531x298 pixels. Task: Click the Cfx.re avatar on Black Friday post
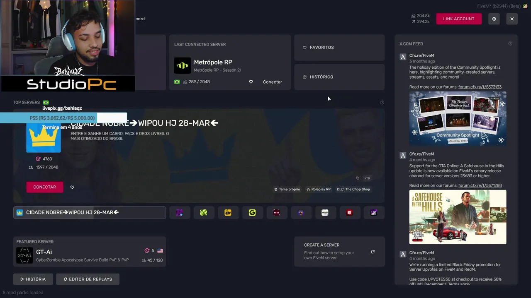click(403, 254)
